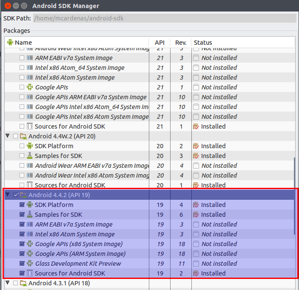Tick checkbox for ARM EABI v7a System Image API 21
The width and height of the screenshot is (299, 290).
[x=22, y=57]
